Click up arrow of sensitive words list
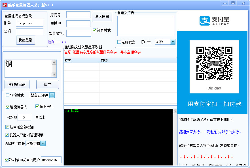This screenshot has width=250, height=168. pos(54,63)
